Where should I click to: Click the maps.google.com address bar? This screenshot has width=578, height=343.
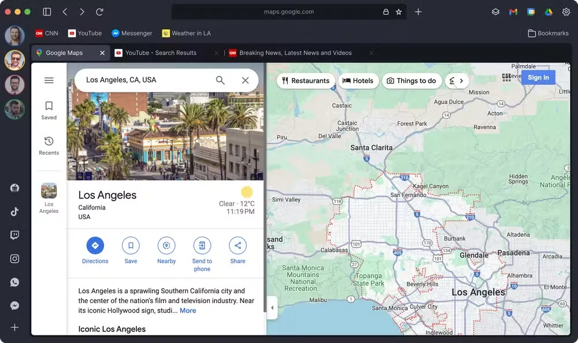point(288,12)
